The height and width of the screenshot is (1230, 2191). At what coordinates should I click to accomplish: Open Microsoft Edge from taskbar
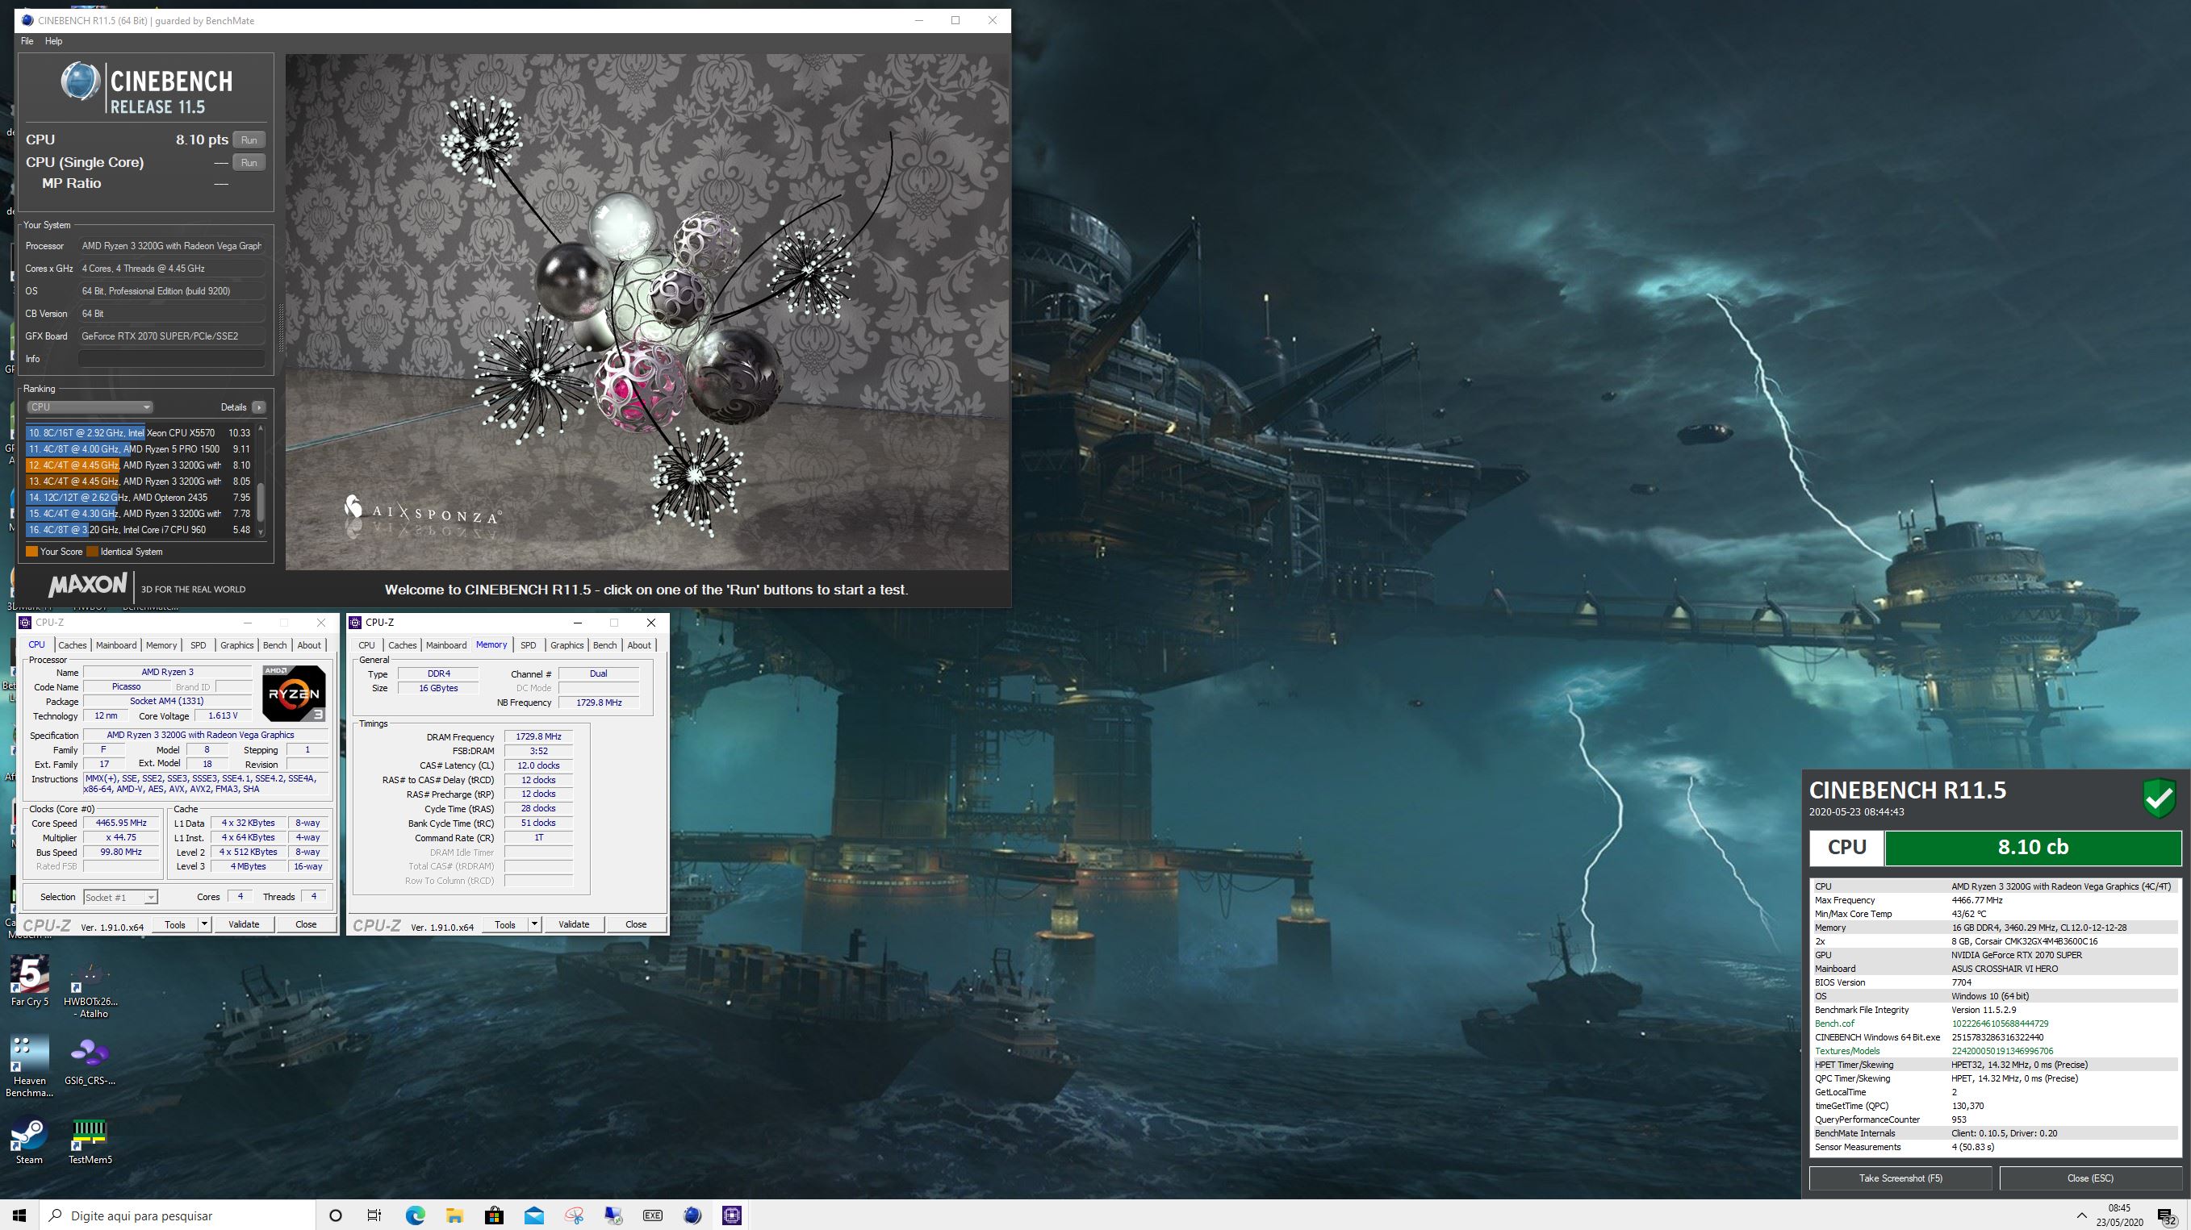[x=414, y=1215]
